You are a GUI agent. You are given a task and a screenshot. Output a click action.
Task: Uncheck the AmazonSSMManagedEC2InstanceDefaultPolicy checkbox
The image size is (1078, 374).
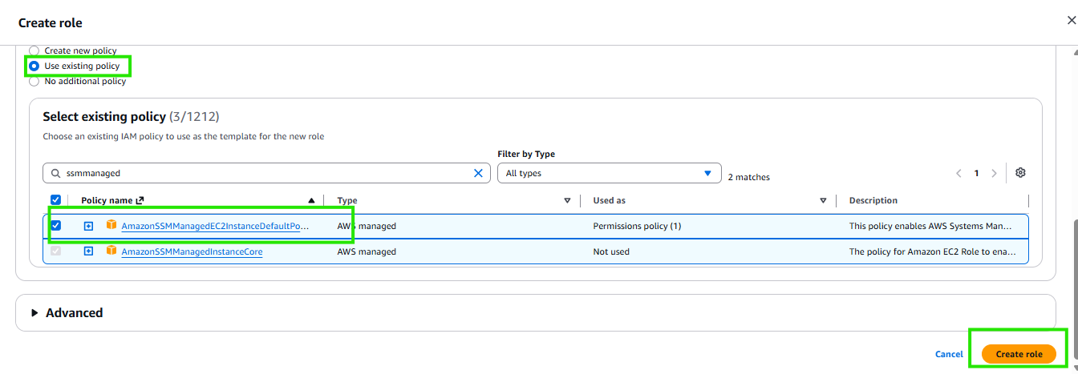click(x=55, y=226)
